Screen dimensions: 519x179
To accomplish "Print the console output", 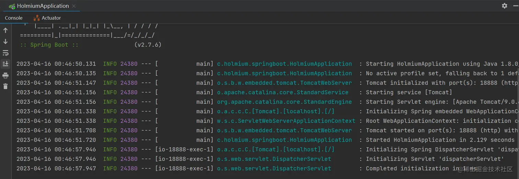I will pos(5,75).
